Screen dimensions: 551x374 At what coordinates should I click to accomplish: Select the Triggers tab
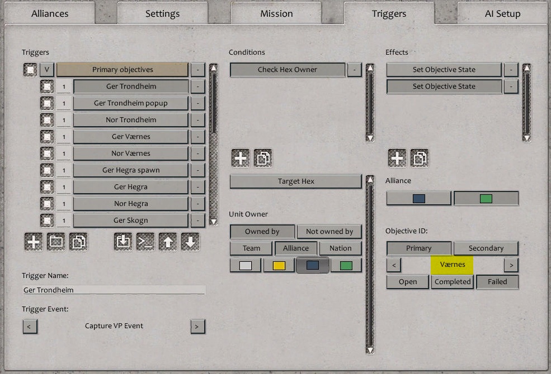[x=389, y=13]
